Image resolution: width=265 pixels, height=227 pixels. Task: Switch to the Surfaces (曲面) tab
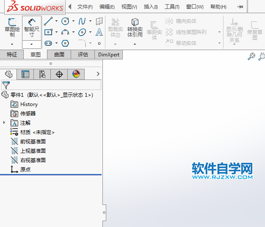tap(59, 55)
